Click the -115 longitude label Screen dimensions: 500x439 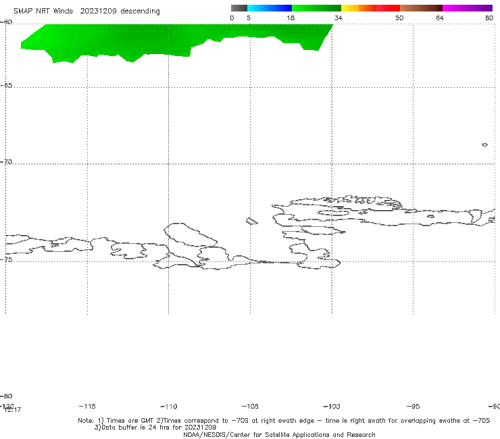[x=87, y=406]
